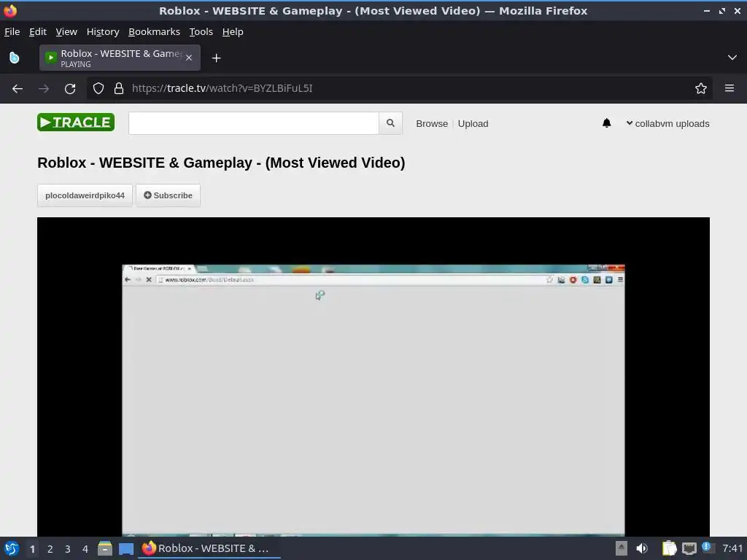Screen dimensions: 747x560
Task: Switch to workspace 4
Action: pyautogui.click(x=85, y=549)
